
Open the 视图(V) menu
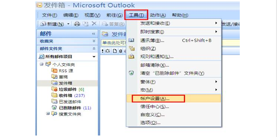coord(92,15)
